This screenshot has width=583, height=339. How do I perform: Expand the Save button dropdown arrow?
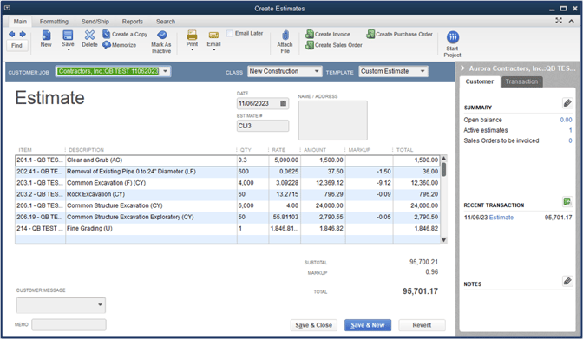pos(68,49)
